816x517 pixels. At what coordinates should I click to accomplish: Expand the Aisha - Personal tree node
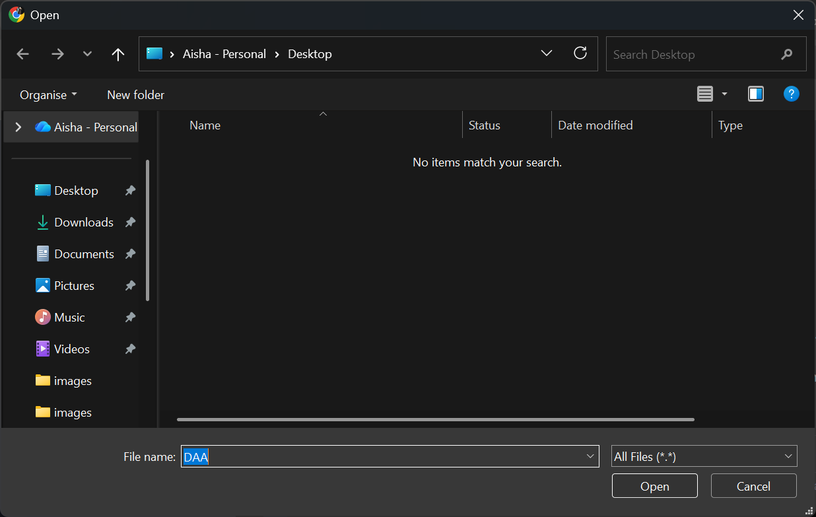click(x=18, y=127)
